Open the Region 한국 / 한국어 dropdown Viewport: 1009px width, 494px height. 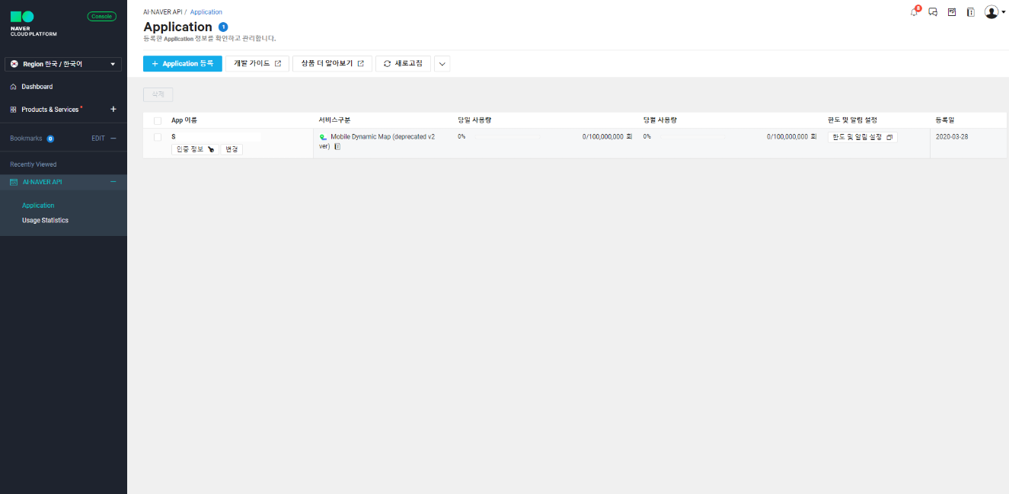(63, 64)
